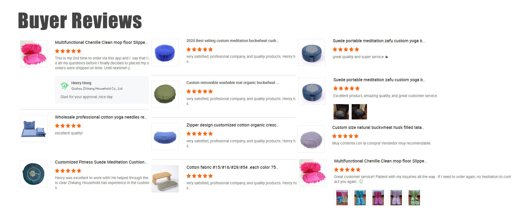The height and width of the screenshot is (208, 525).
Task: View second review photo of suede zafu
Action: pos(359,112)
